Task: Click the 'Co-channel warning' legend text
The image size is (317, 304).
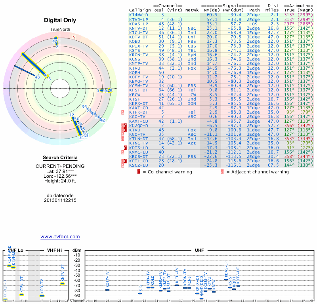Action: 170,172
